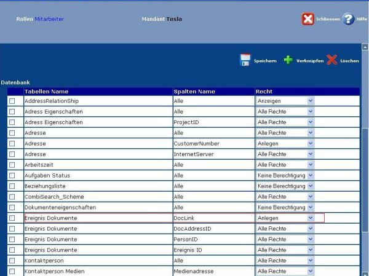Click the Tabellen Name column header
Image resolution: width=369 pixels, height=276 pixels.
[x=46, y=92]
